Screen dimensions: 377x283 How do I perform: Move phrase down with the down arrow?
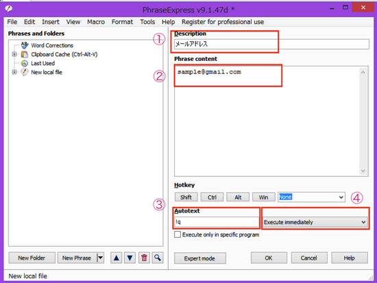click(x=130, y=258)
